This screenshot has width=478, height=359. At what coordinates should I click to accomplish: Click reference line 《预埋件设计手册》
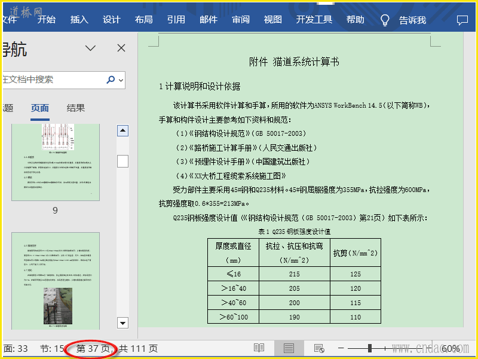[243, 162]
